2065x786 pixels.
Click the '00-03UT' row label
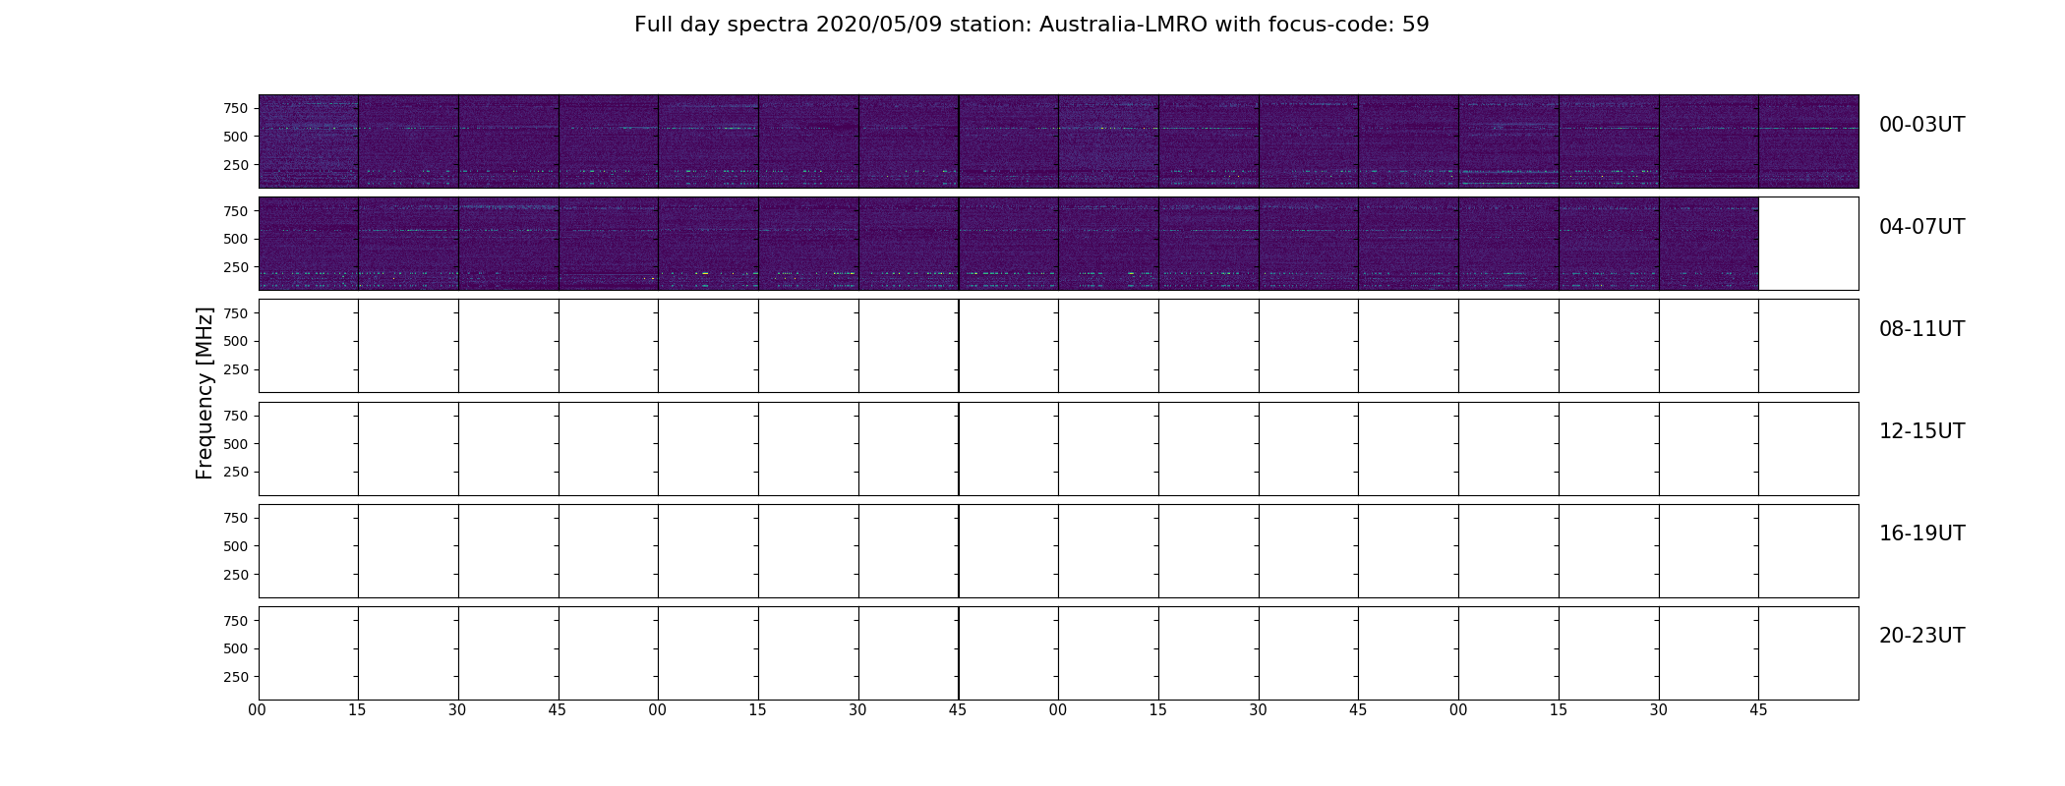(x=1921, y=125)
